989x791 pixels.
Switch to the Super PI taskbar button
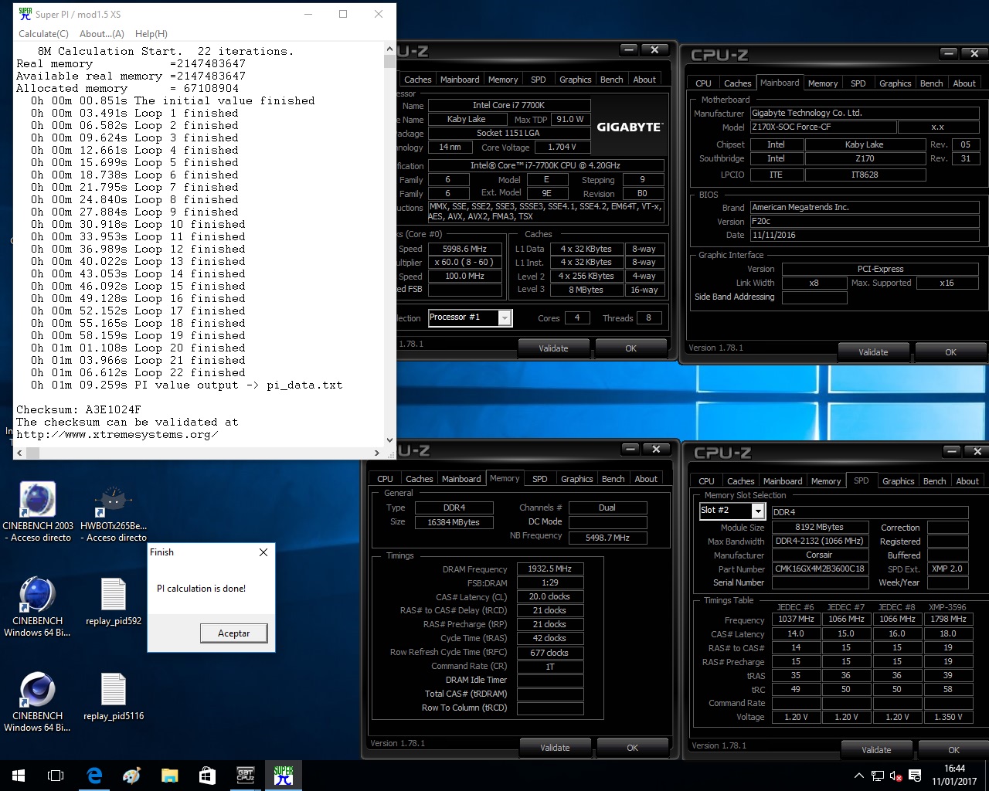pyautogui.click(x=283, y=776)
